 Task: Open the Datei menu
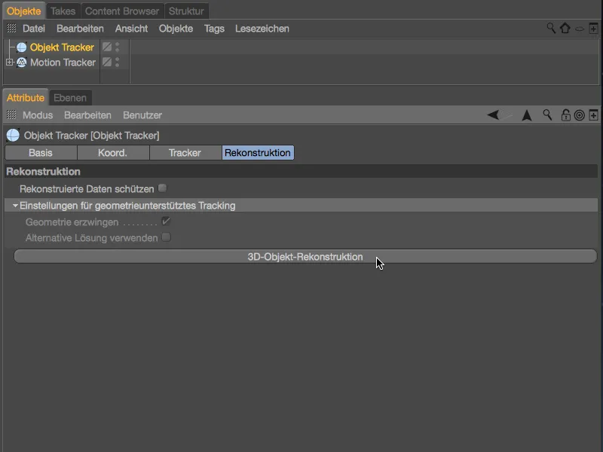coord(34,29)
